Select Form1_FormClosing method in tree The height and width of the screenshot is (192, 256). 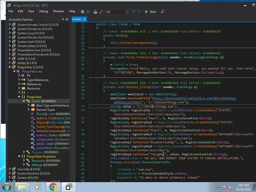pyautogui.click(x=53, y=127)
